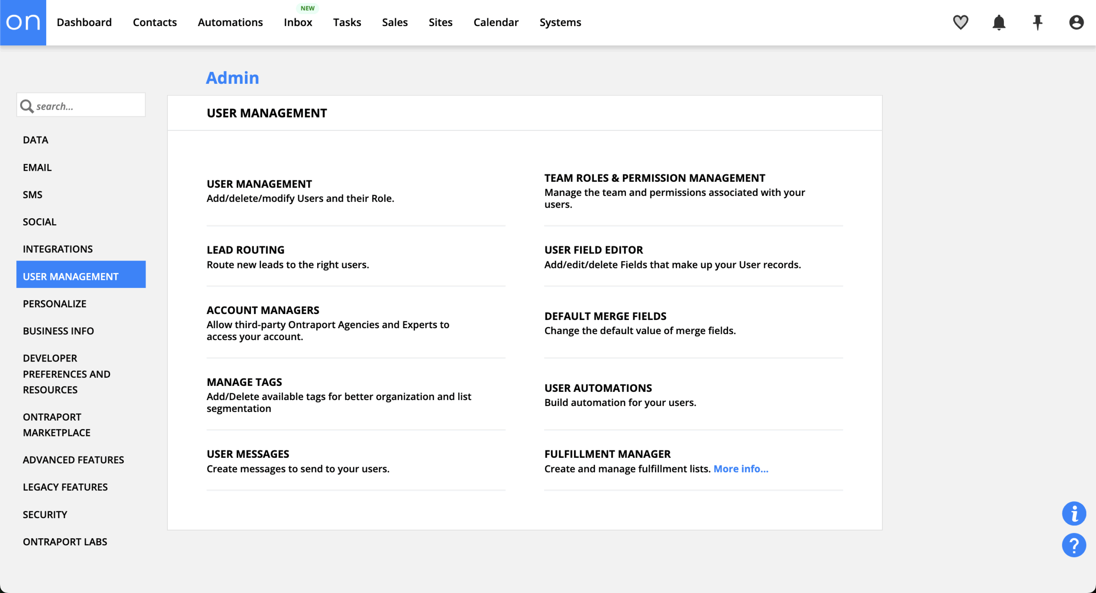Select LEGACY FEATURES in the sidebar
This screenshot has width=1096, height=593.
tap(65, 487)
